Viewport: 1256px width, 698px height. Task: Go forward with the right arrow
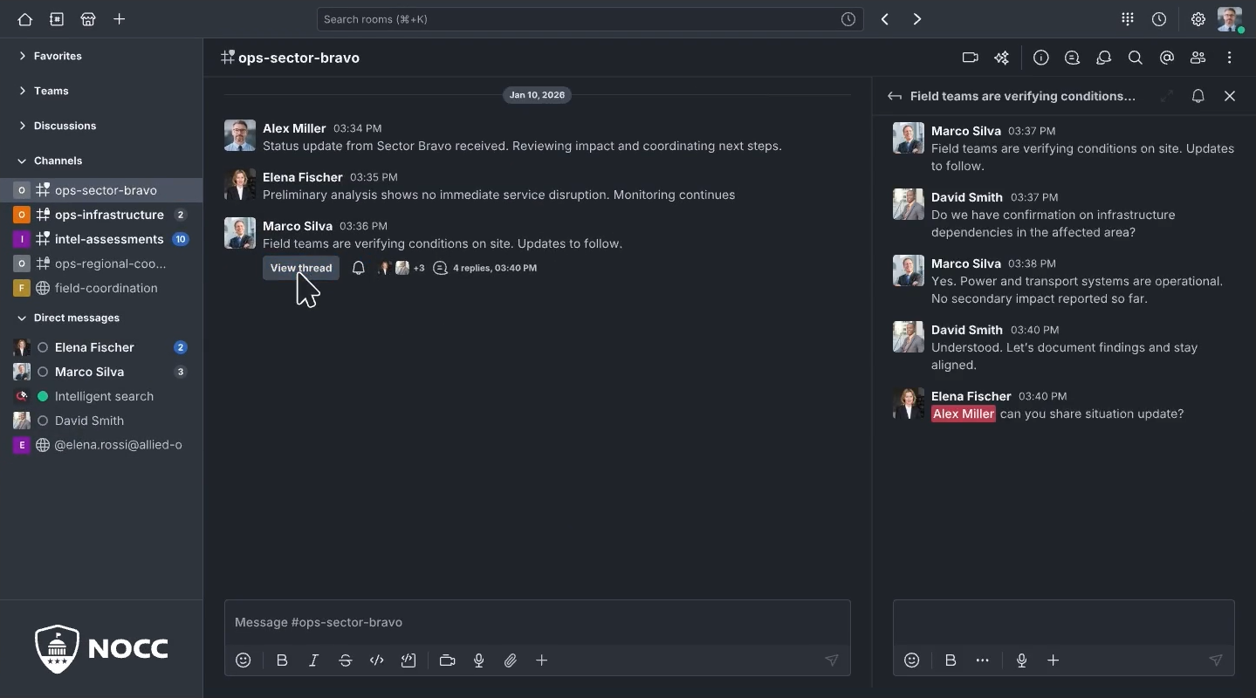point(917,19)
